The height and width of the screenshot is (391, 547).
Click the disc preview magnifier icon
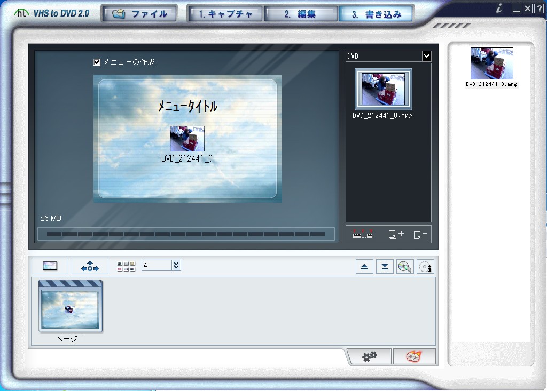[405, 267]
